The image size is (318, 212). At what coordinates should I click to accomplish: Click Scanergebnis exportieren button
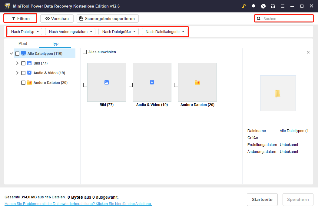(x=108, y=18)
